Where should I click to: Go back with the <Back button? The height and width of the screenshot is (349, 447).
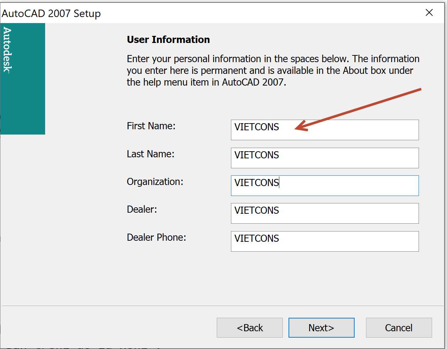pyautogui.click(x=249, y=328)
